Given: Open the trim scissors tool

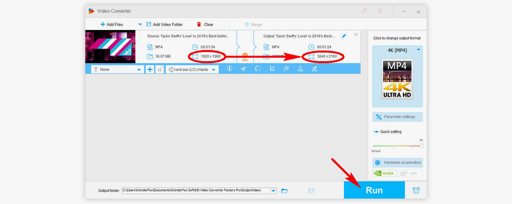Looking at the screenshot, I should [x=244, y=69].
